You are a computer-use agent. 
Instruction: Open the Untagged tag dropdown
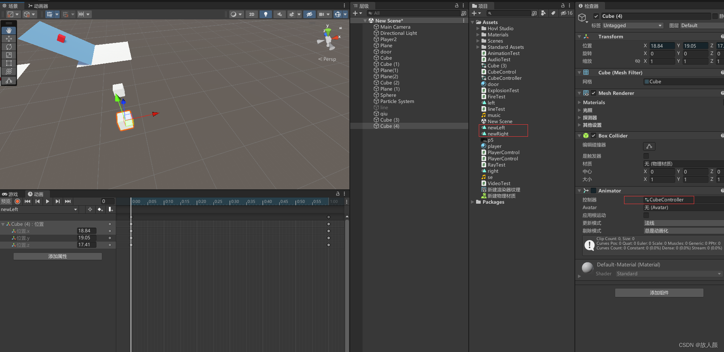pos(633,26)
